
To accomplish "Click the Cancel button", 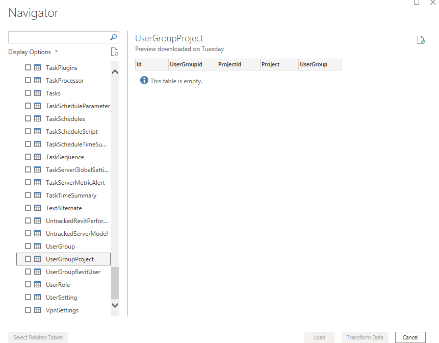I will (410, 337).
